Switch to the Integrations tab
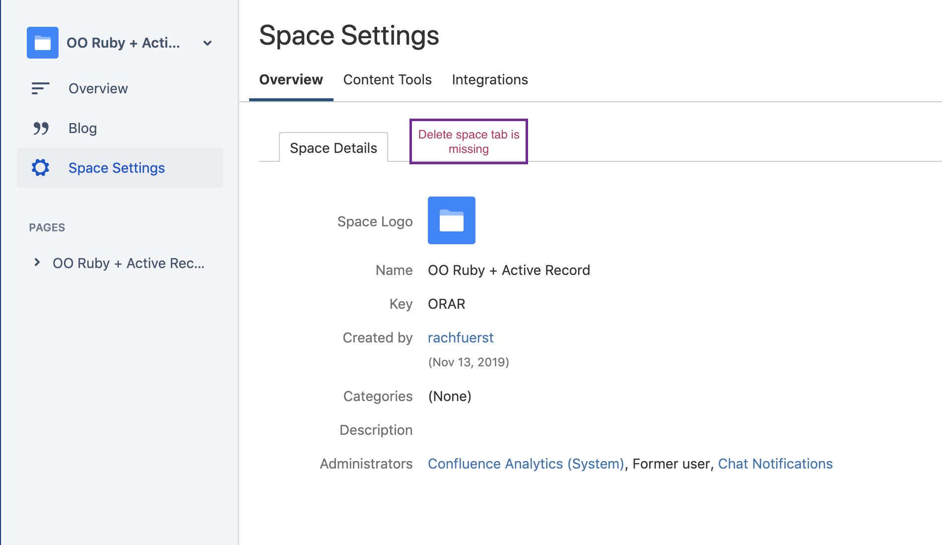 (490, 79)
